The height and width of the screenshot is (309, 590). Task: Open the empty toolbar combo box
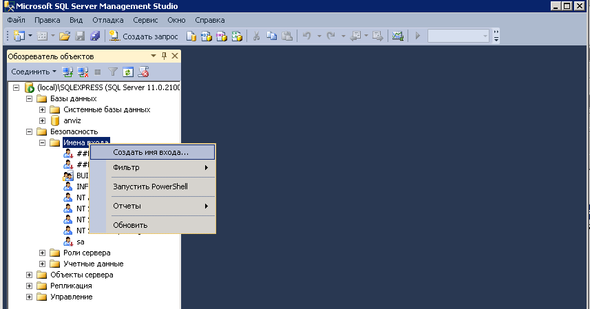pos(459,36)
